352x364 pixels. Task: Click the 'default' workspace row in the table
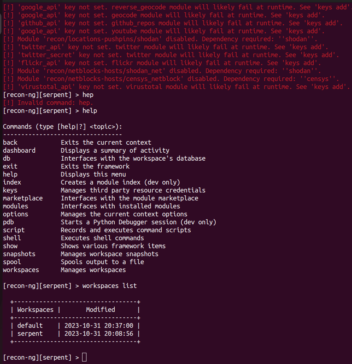30,325
